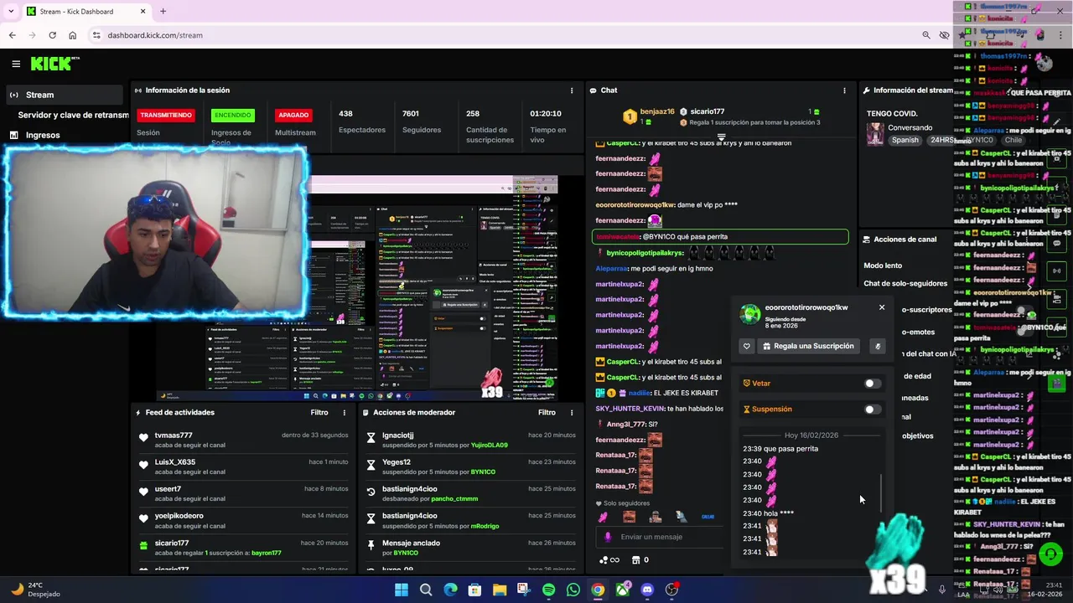Click the gift shop icon below chat
Screen dimensions: 1073x603
(x=635, y=560)
